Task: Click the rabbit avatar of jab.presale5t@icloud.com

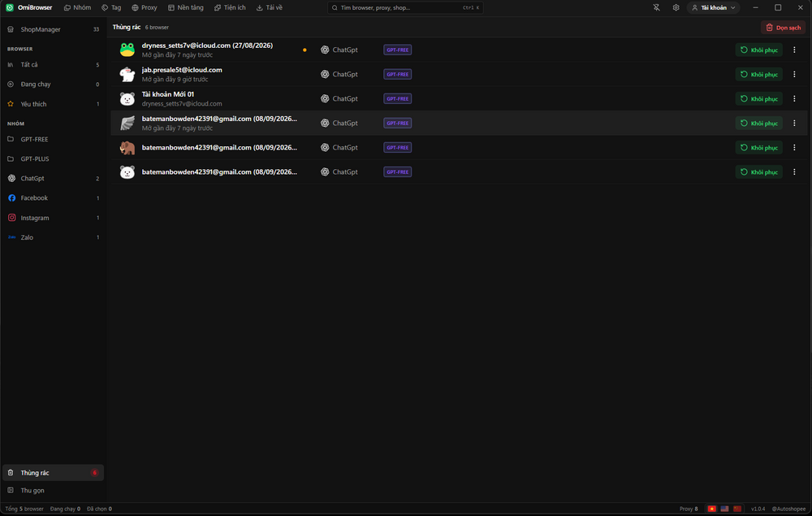Action: (x=127, y=74)
